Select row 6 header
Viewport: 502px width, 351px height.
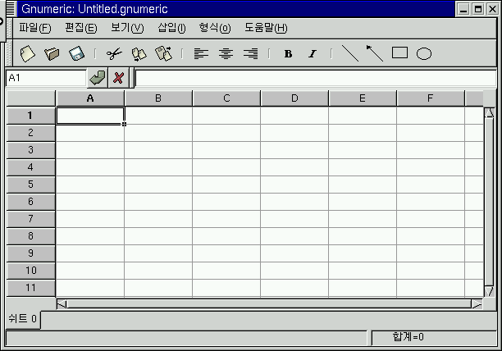pyautogui.click(x=30, y=202)
